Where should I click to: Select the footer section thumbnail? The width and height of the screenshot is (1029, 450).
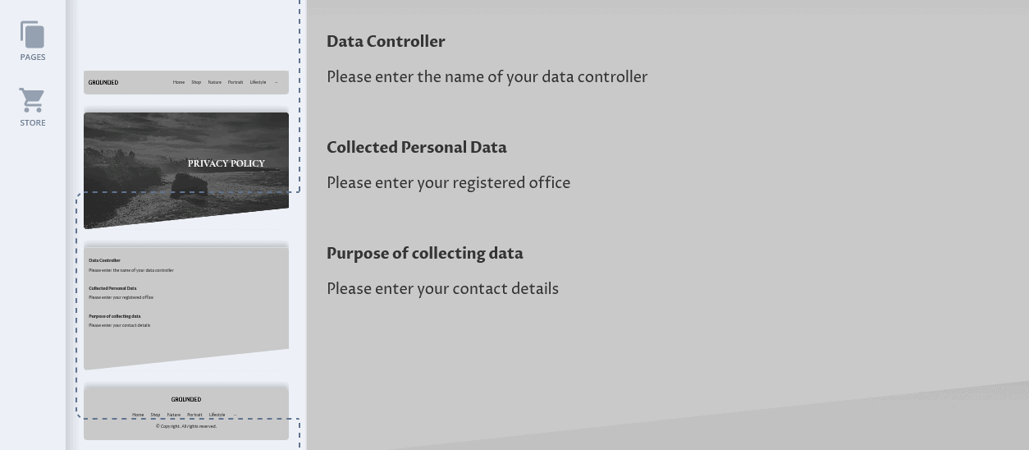click(x=186, y=413)
